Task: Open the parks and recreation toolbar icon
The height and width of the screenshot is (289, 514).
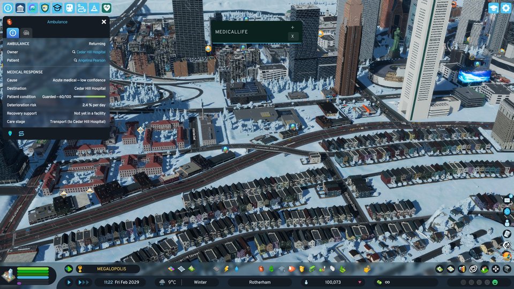Action: click(x=322, y=269)
